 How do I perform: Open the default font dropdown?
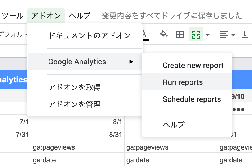[x=14, y=35]
